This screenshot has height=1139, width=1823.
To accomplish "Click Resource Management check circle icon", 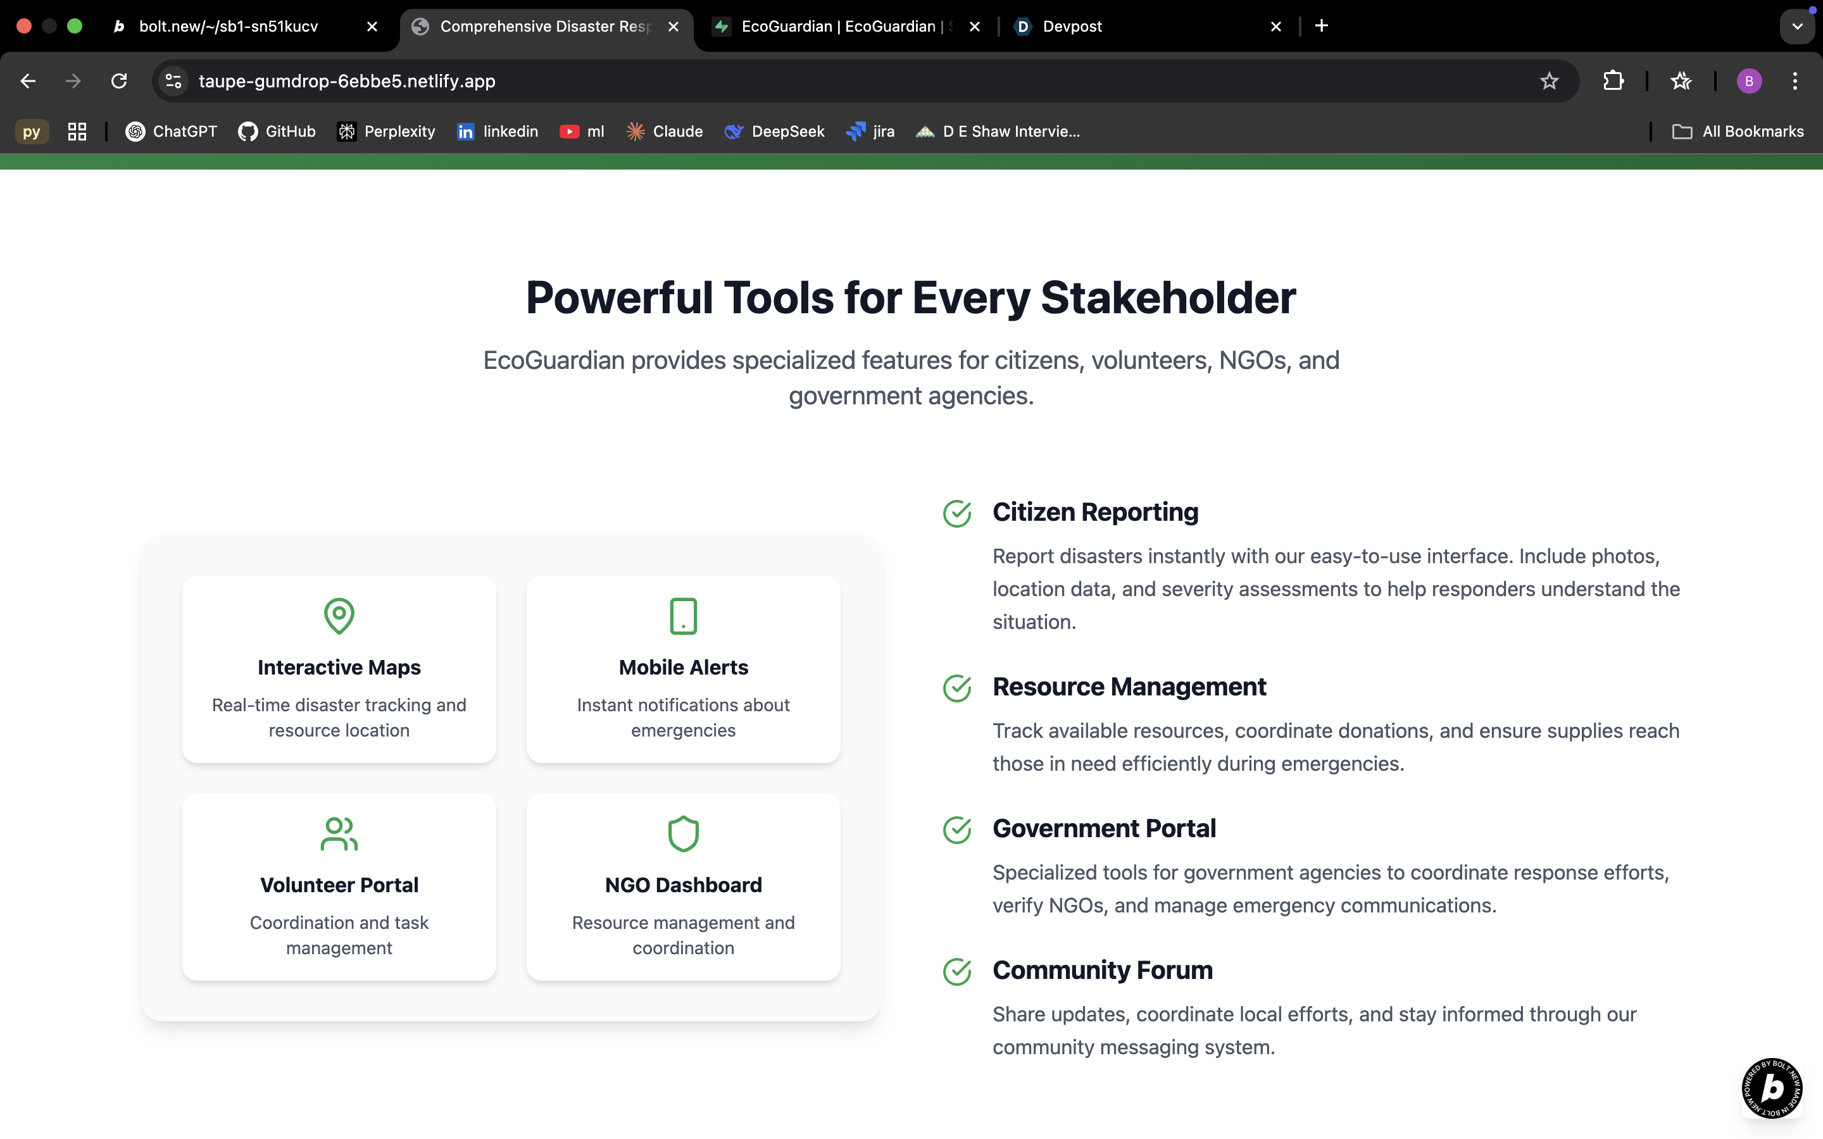I will (956, 688).
